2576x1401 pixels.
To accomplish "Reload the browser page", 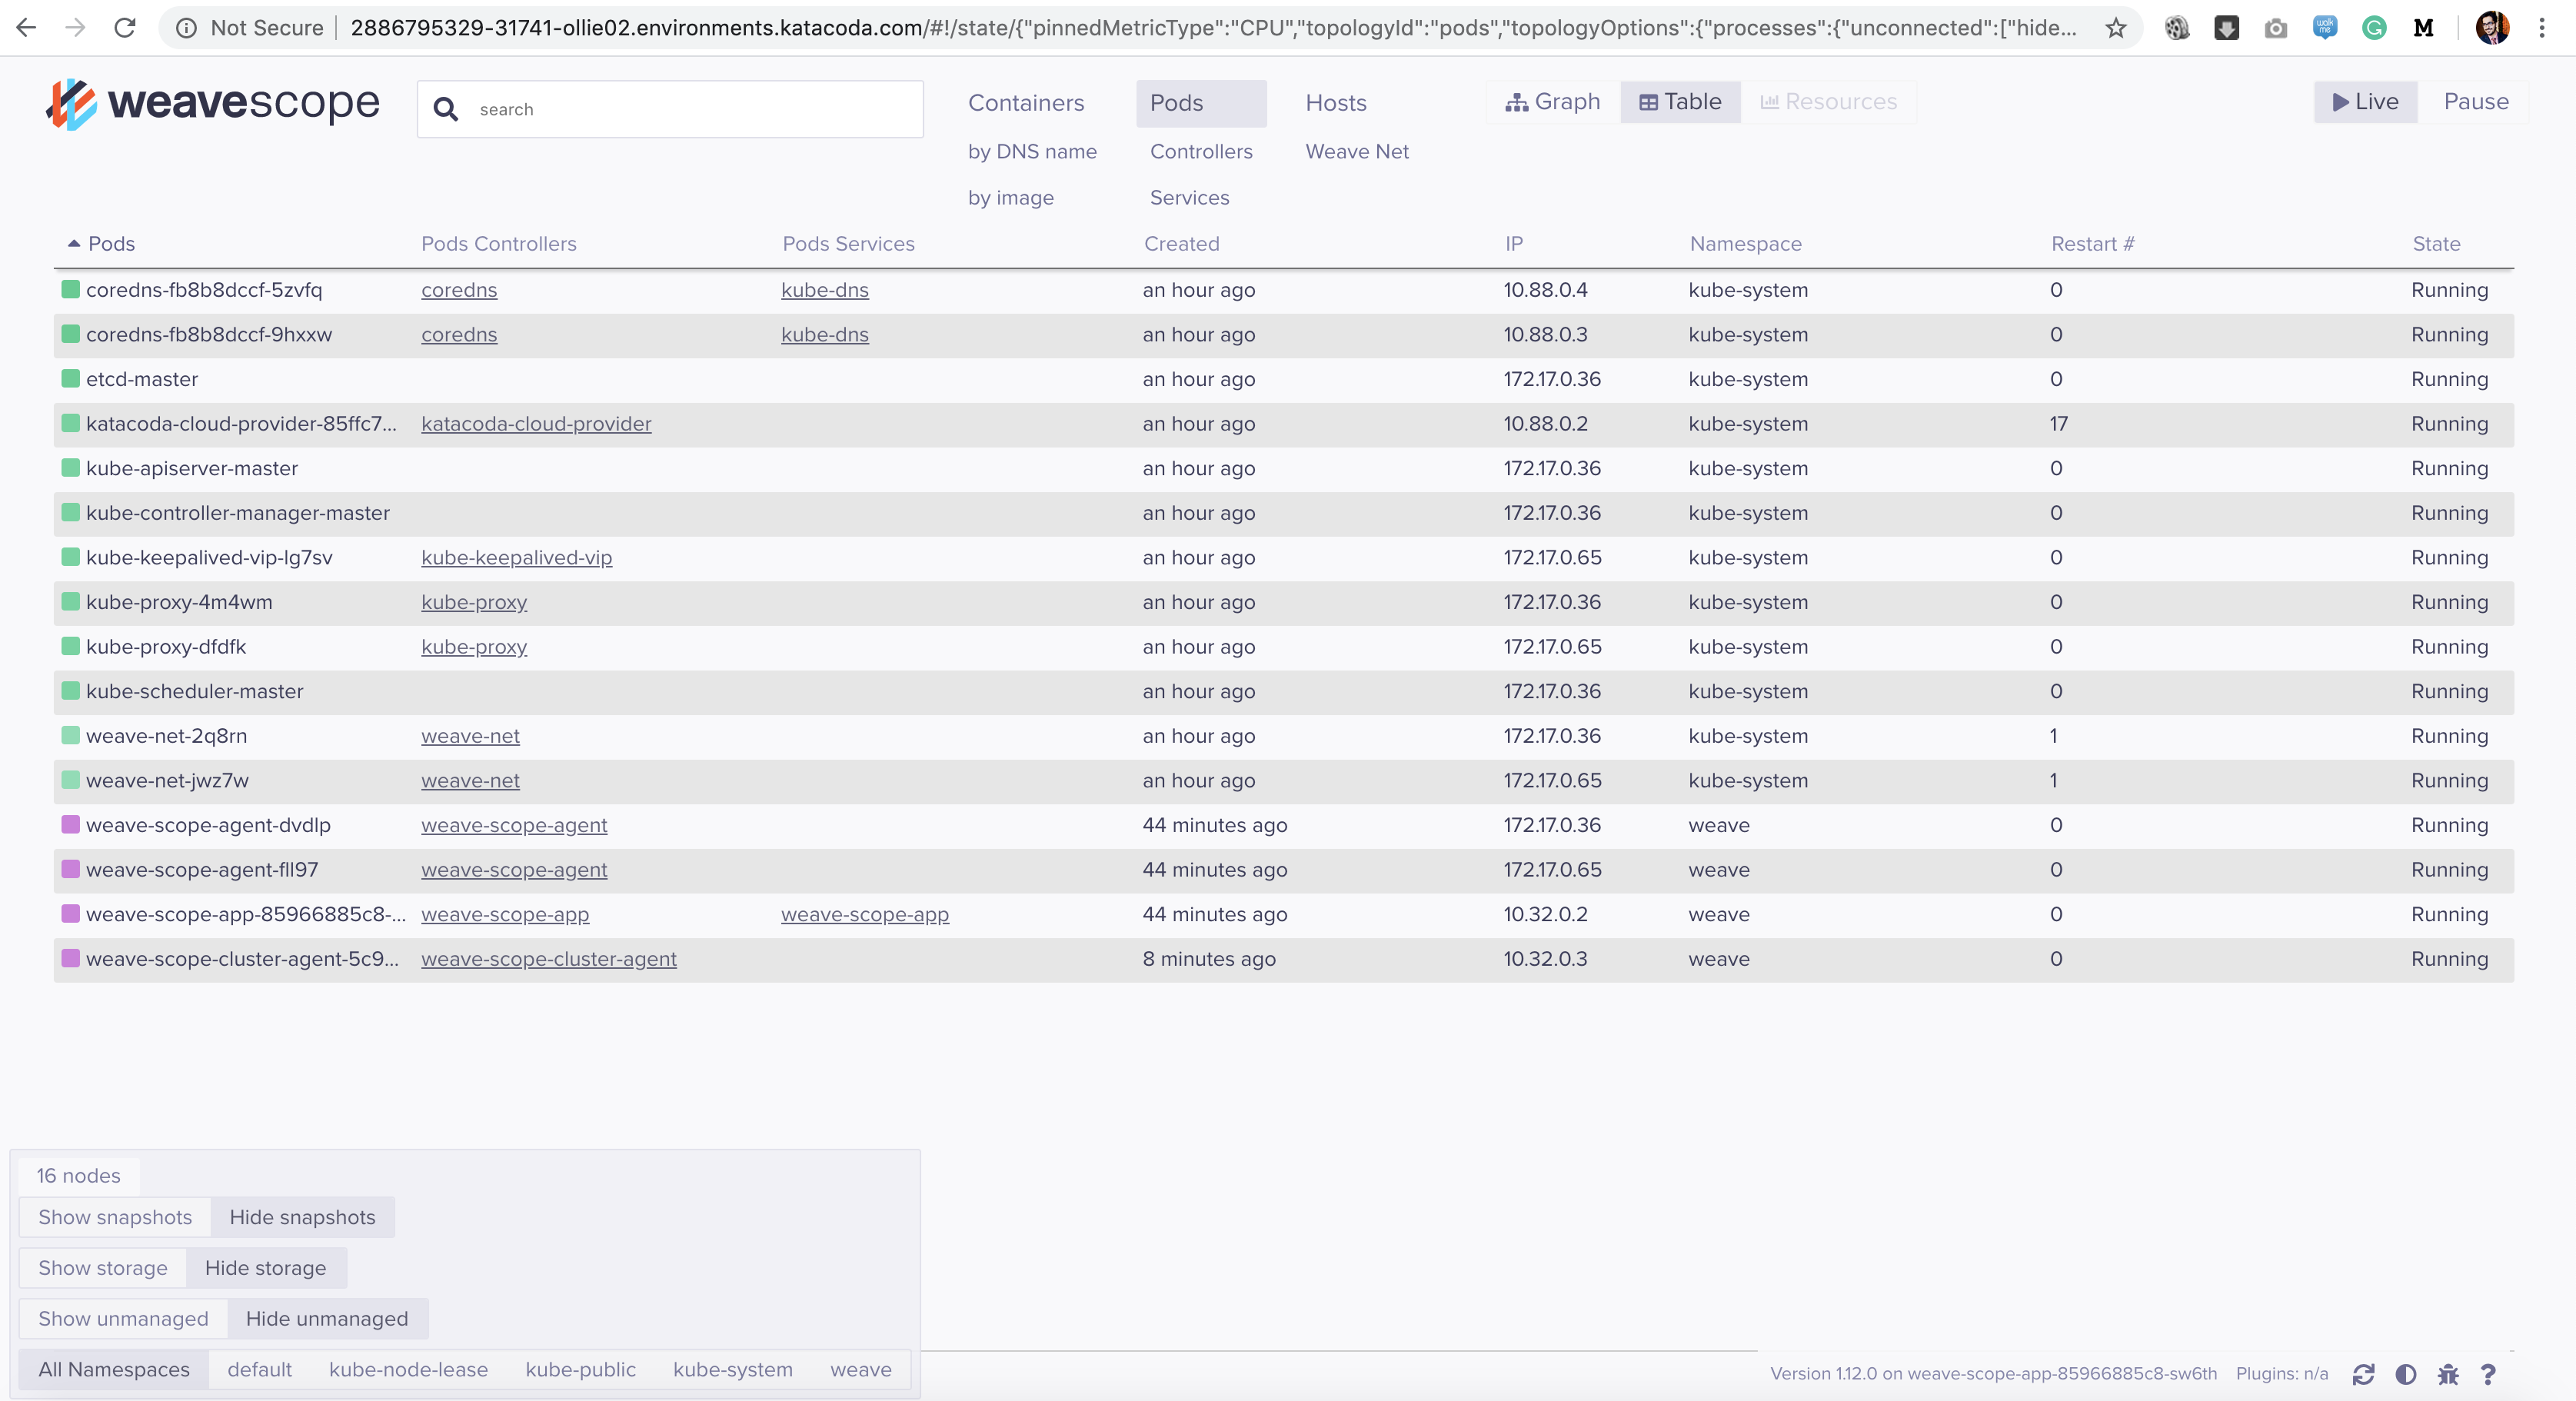I will pyautogui.click(x=125, y=28).
